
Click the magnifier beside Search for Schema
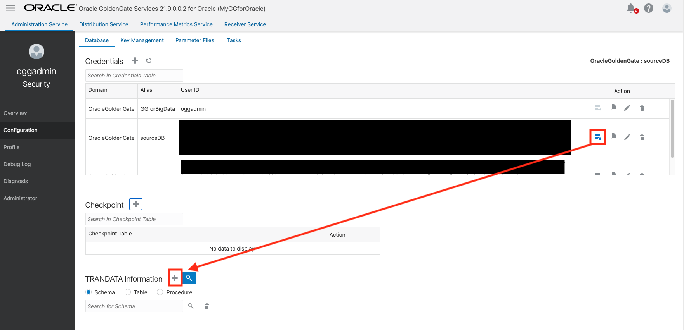pos(191,306)
